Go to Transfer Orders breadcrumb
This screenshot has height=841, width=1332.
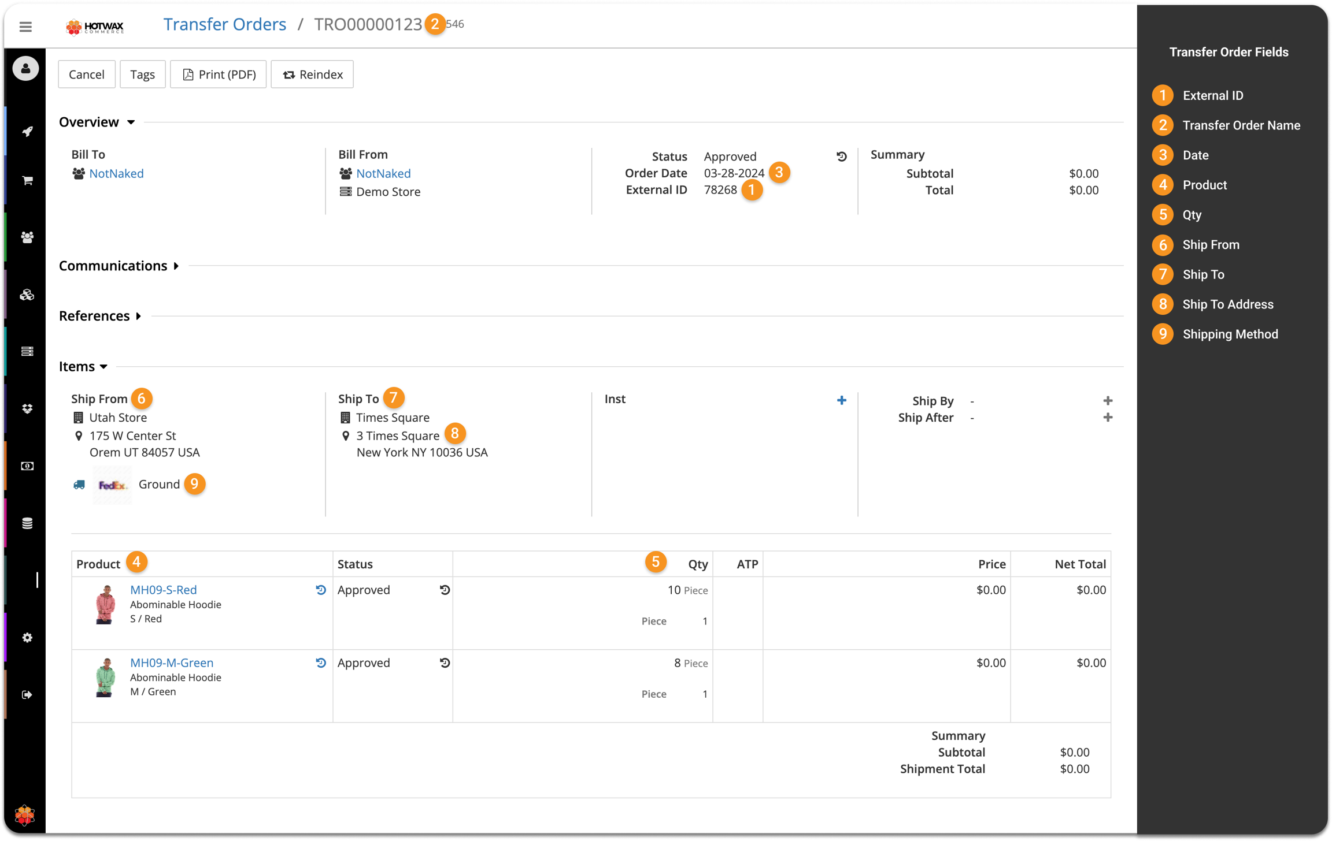pos(224,24)
